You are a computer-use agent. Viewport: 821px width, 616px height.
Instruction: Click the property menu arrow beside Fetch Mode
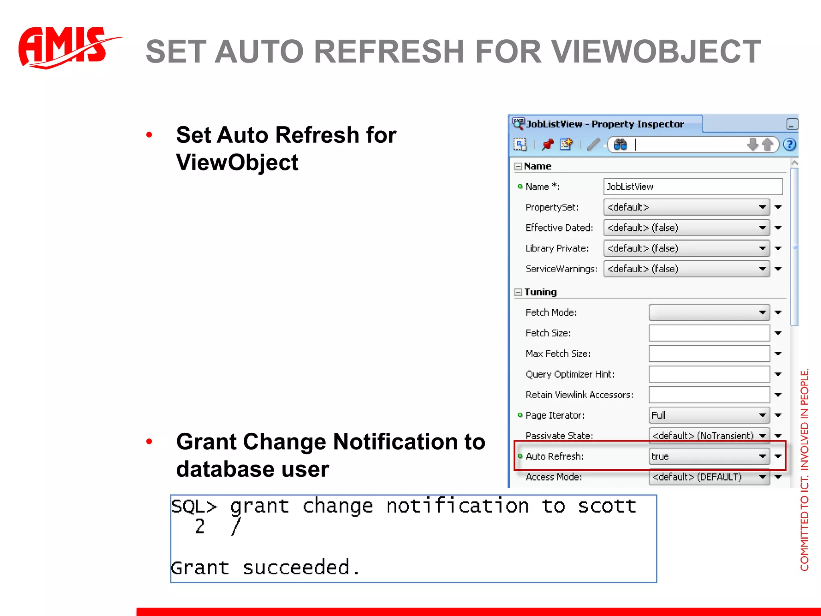778,312
